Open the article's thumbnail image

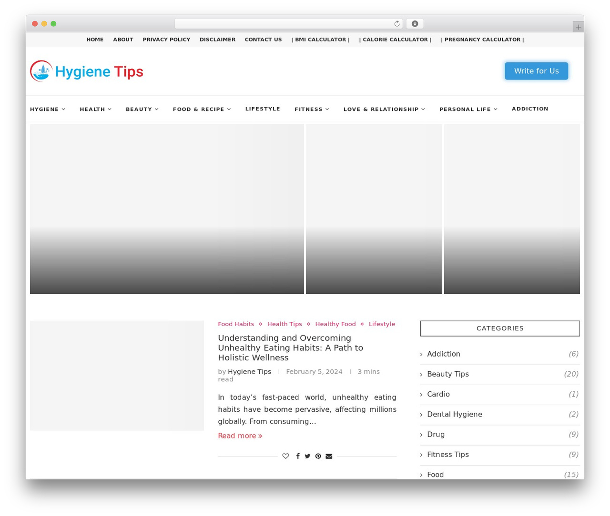117,376
